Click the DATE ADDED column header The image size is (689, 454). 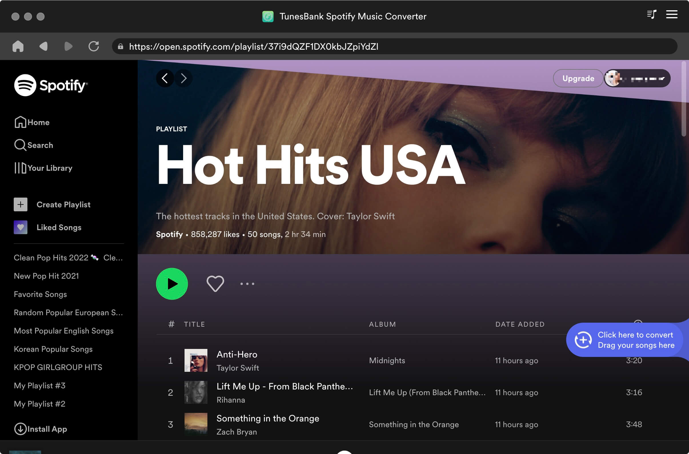(x=520, y=324)
